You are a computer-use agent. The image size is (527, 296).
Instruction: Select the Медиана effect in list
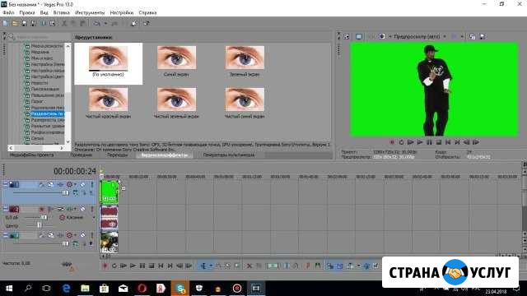click(40, 52)
